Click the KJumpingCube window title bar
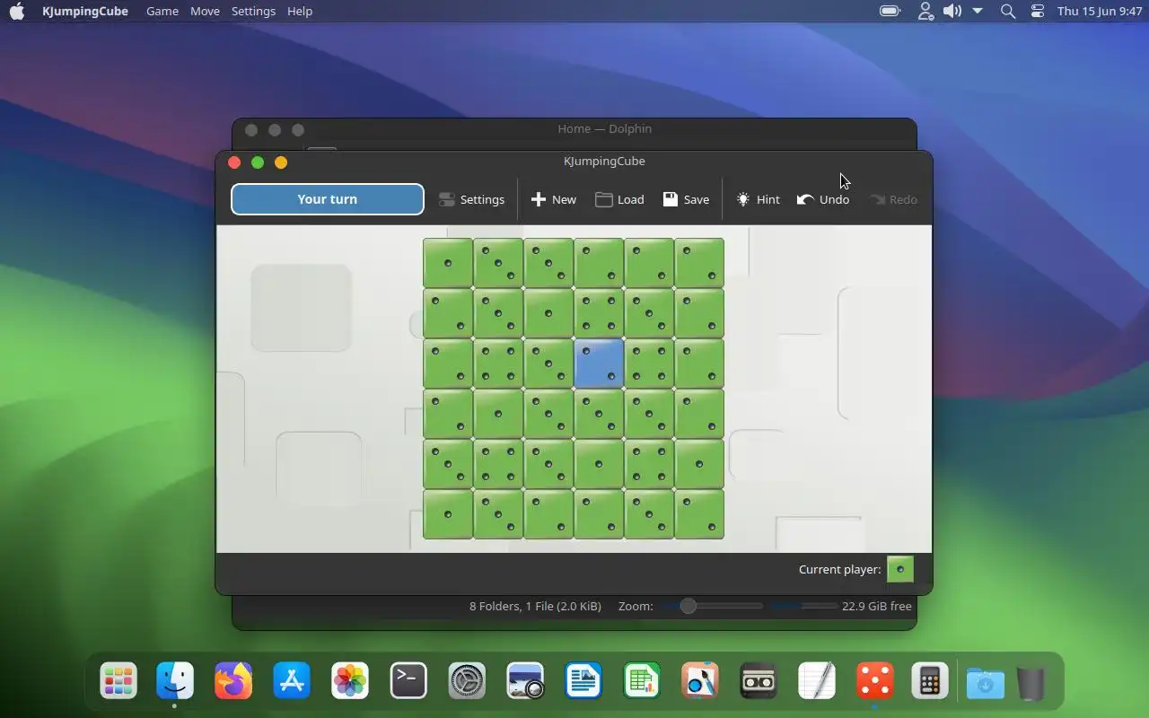Screen dimensions: 1149x718 [x=604, y=162]
